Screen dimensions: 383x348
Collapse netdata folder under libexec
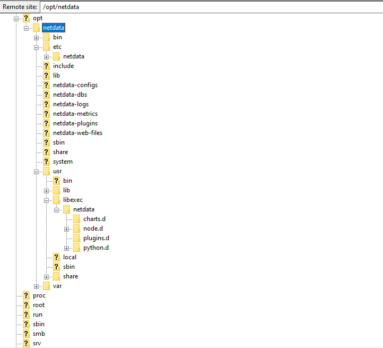point(56,210)
